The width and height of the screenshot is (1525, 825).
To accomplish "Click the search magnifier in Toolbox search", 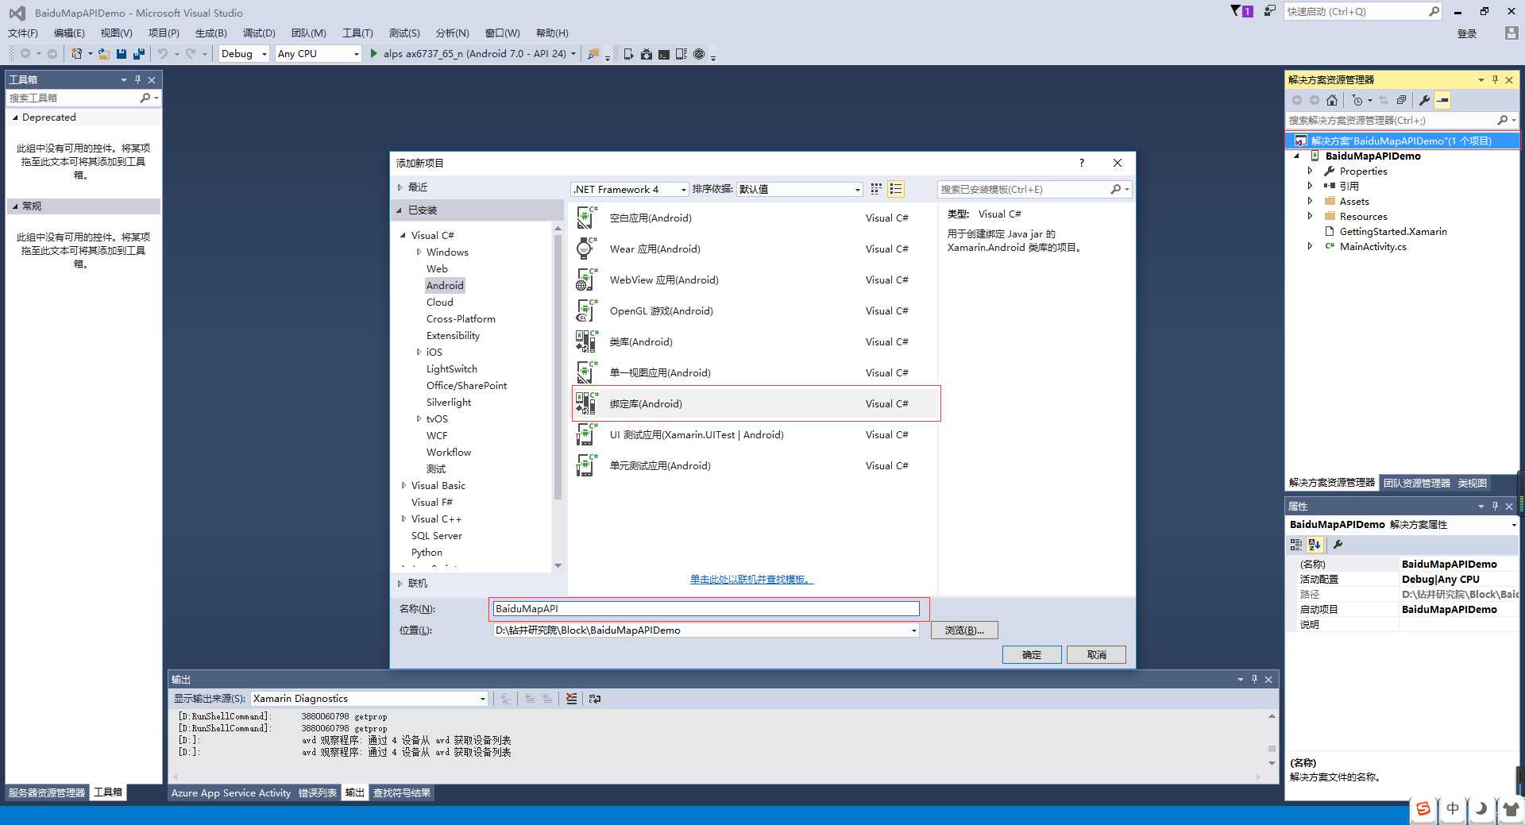I will pyautogui.click(x=145, y=98).
